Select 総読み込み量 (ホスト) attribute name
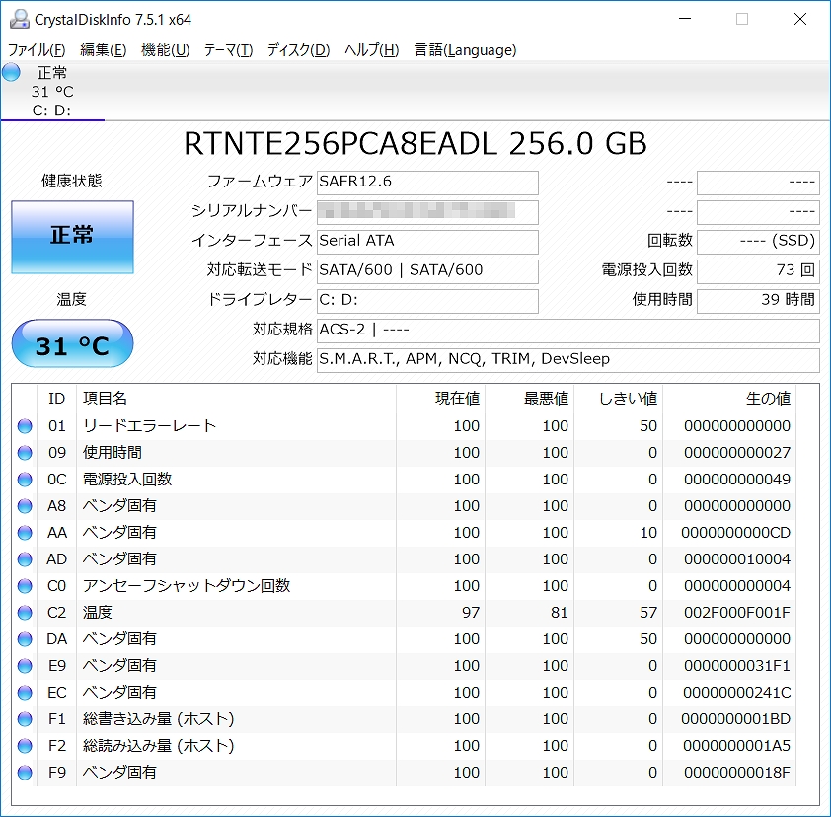This screenshot has width=831, height=817. (158, 746)
